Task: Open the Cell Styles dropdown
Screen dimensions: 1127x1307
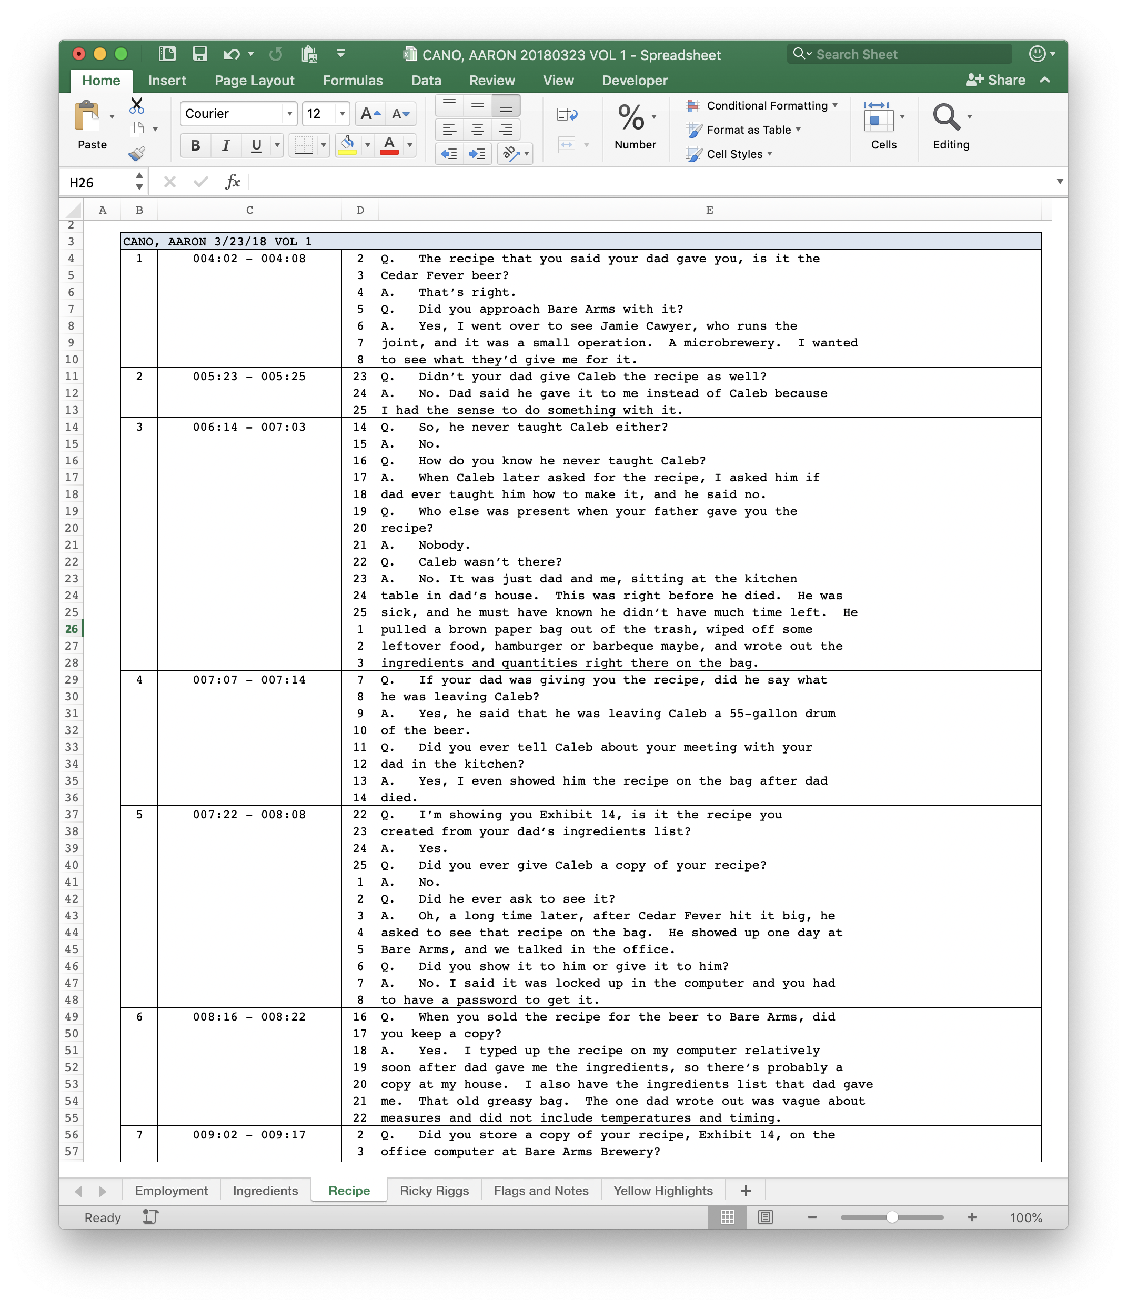Action: pyautogui.click(x=734, y=154)
